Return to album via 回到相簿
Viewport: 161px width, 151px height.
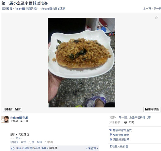coord(7,9)
